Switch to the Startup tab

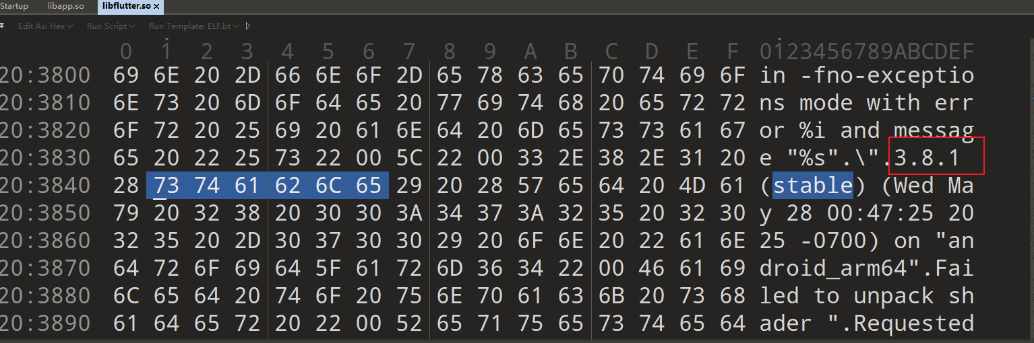(x=14, y=6)
